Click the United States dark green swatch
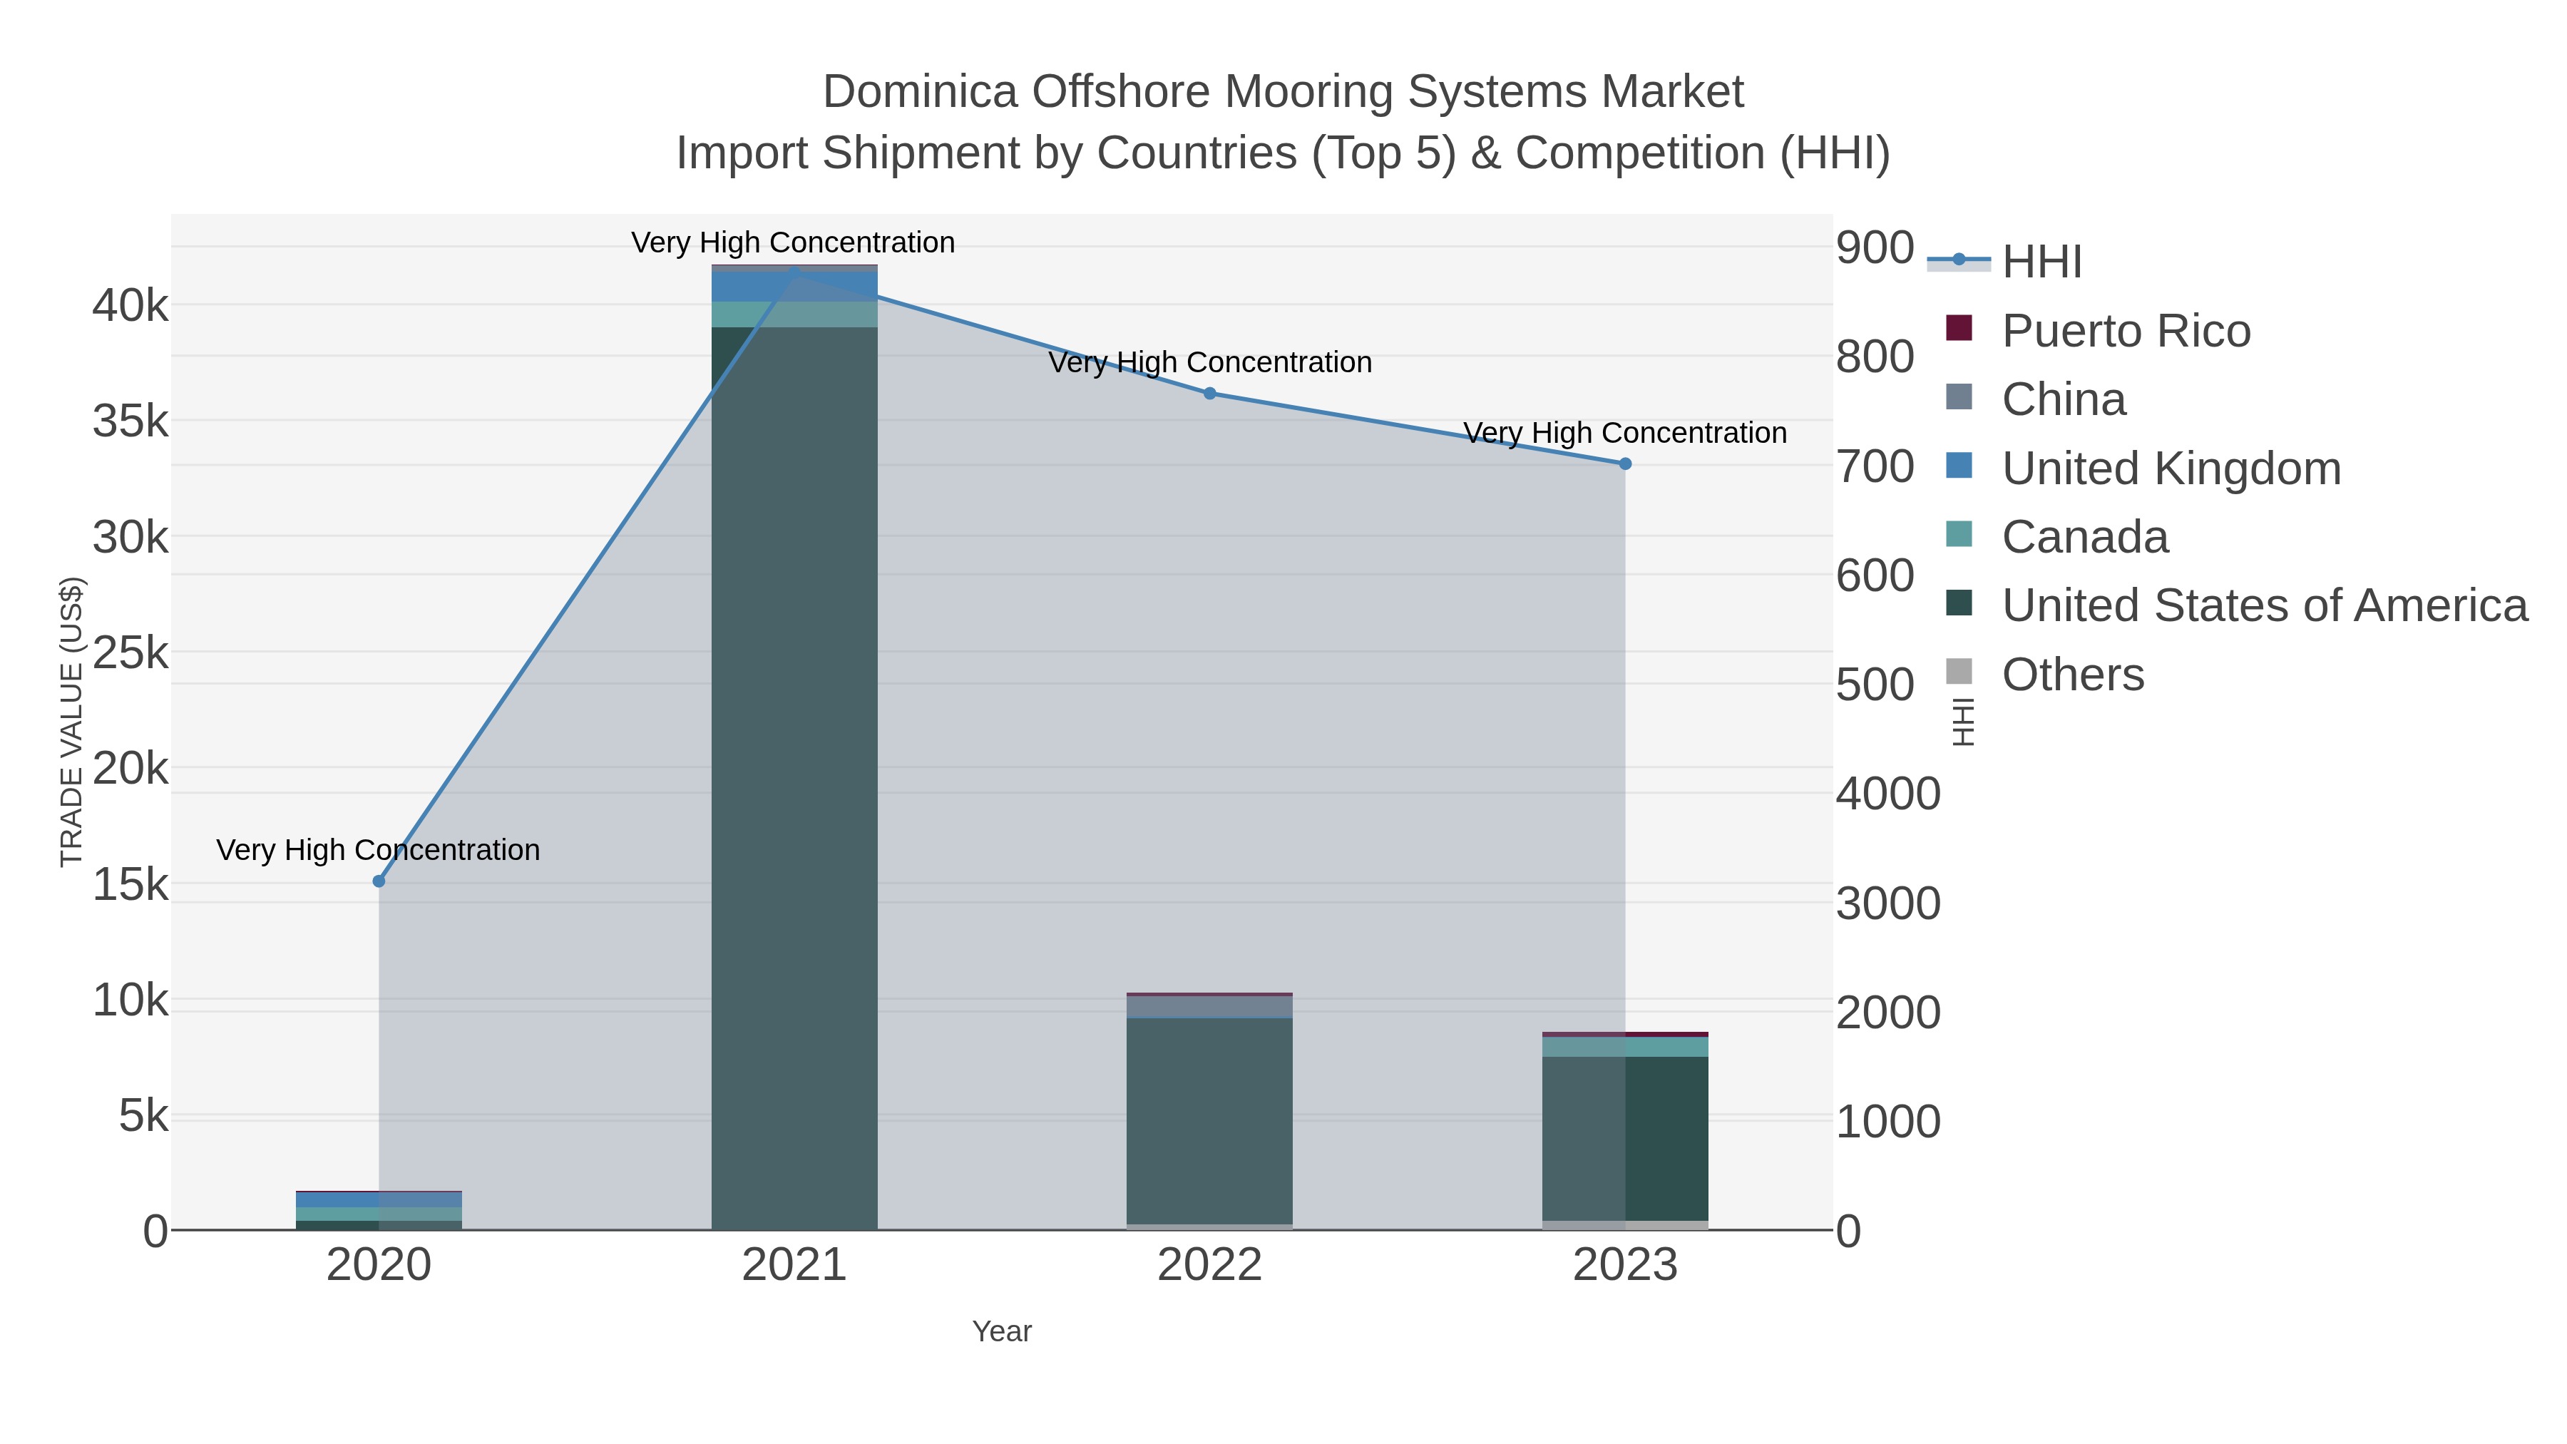2567x1444 pixels. pos(1959,603)
